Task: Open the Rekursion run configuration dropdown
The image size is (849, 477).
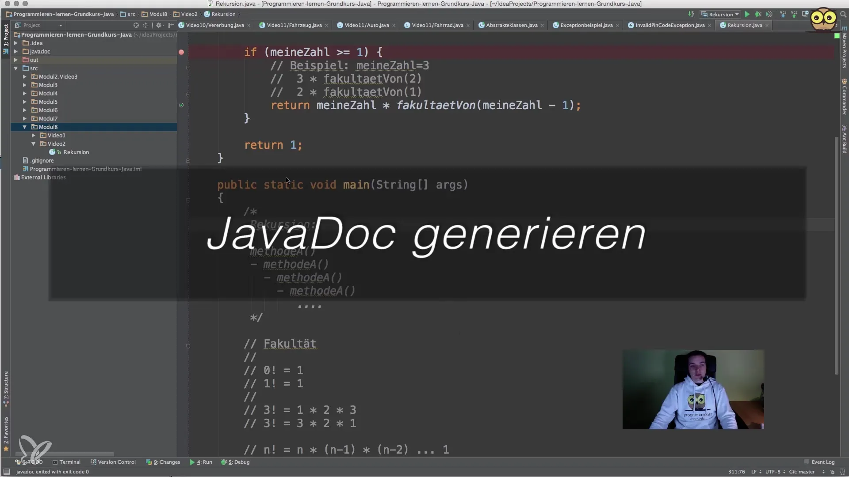Action: tap(720, 14)
